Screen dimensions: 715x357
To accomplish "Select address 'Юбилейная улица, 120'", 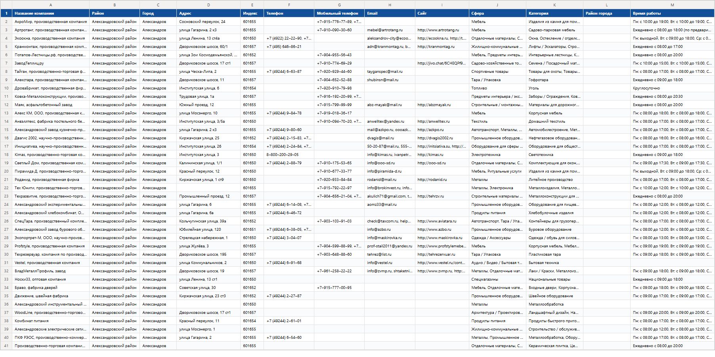I will pyautogui.click(x=208, y=229).
